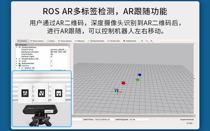Disable the Grid display checkbox
The width and height of the screenshot is (210, 131).
(52, 61)
